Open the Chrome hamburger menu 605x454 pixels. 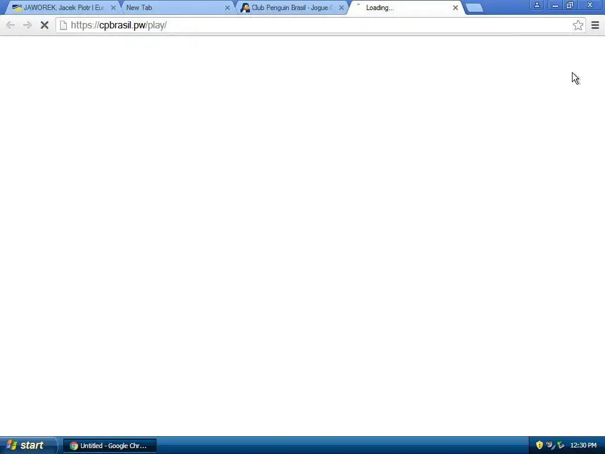[596, 25]
